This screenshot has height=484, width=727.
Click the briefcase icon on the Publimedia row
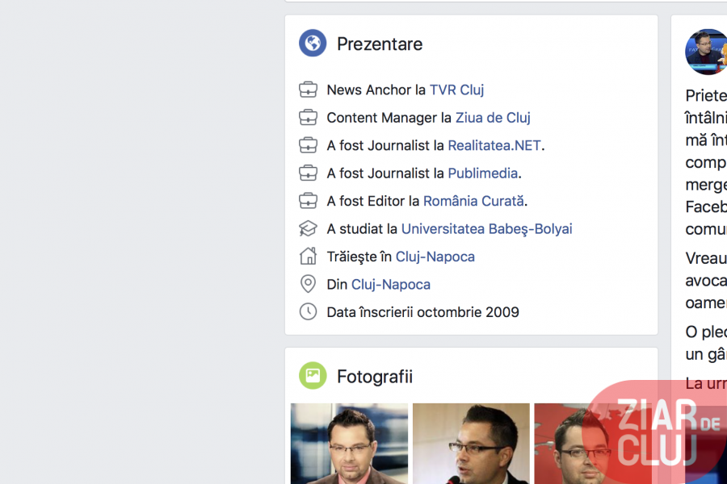(308, 173)
